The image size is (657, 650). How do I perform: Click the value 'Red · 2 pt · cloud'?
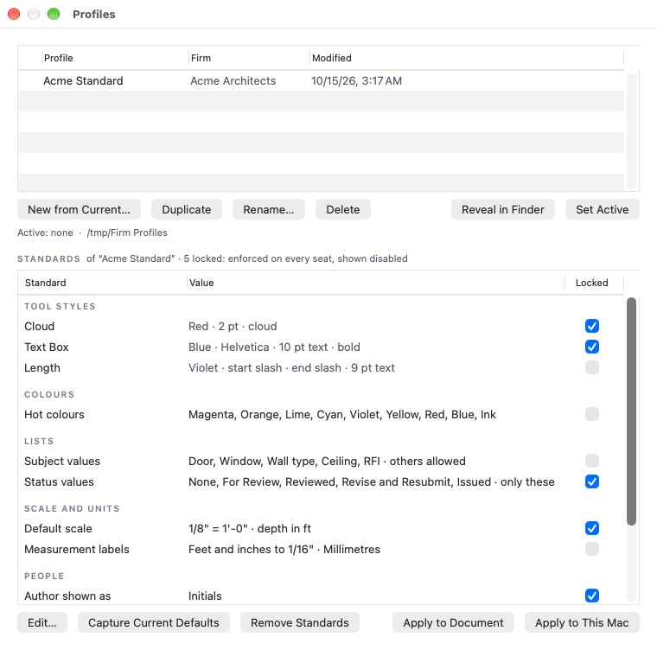(233, 326)
